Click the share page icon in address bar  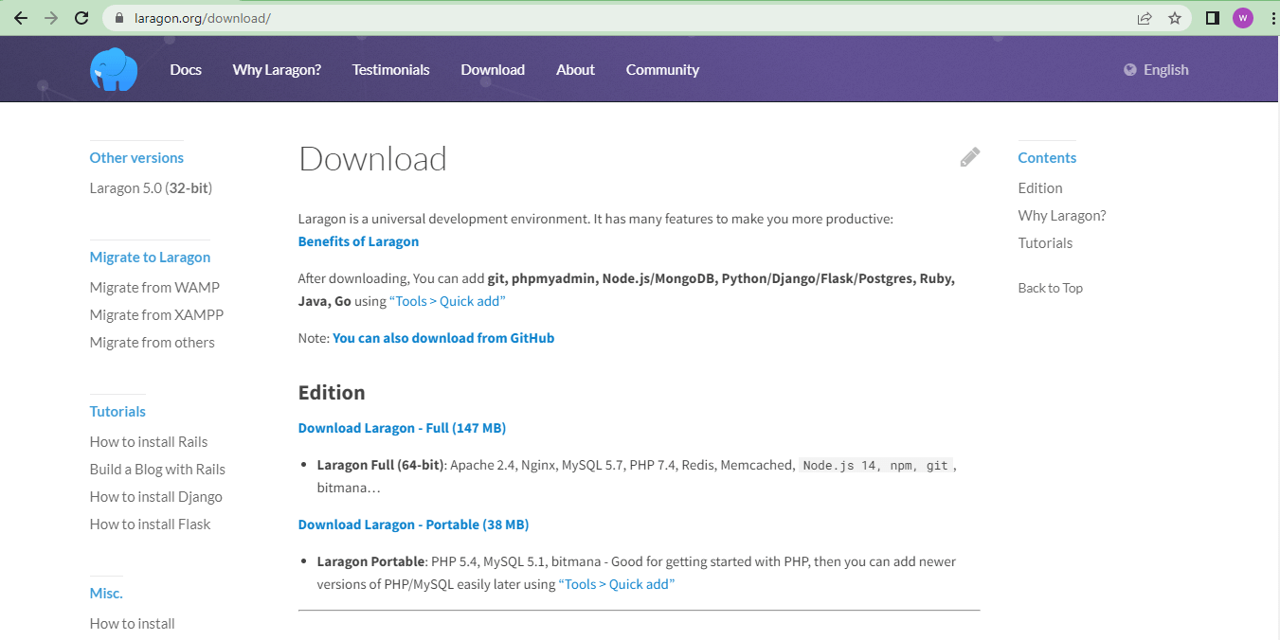tap(1145, 18)
